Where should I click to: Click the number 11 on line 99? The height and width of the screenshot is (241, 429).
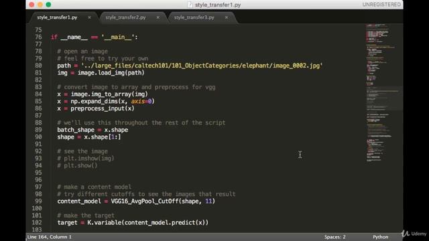click(208, 202)
